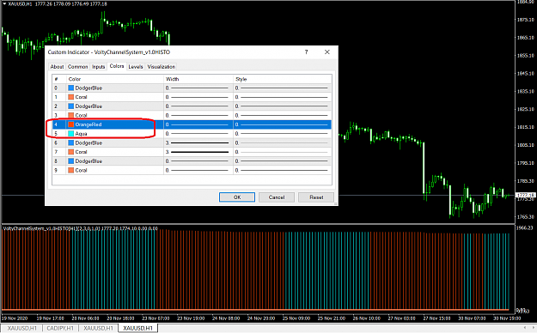Click the OK button
The image size is (537, 333).
coord(237,197)
